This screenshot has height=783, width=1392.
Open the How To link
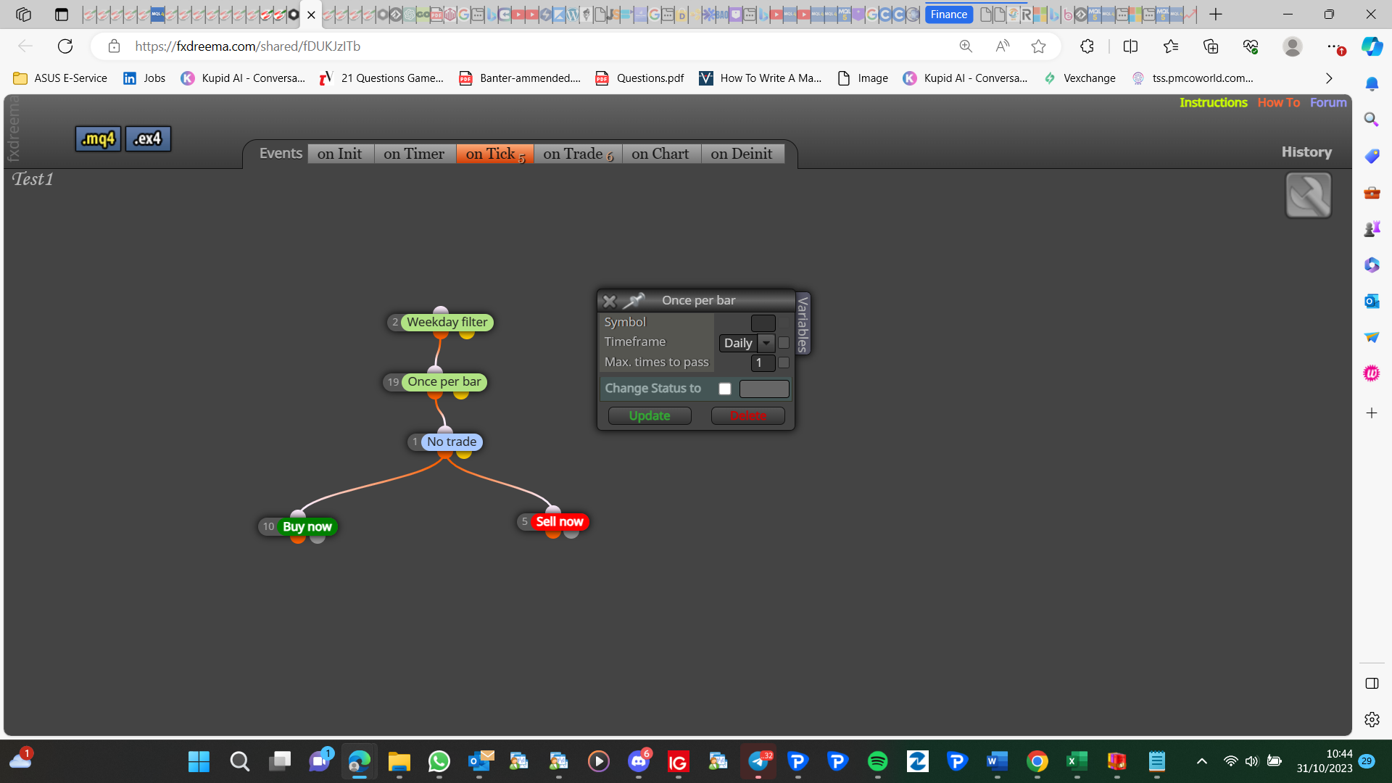[x=1278, y=102]
